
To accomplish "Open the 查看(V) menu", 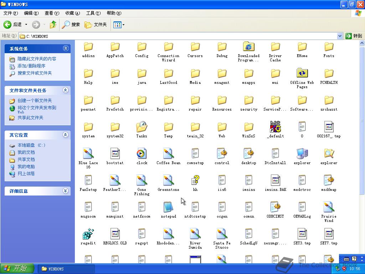I will (52, 13).
